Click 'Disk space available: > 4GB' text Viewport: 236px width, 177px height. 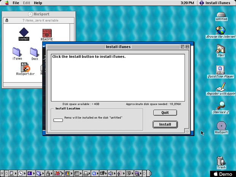tap(81, 104)
